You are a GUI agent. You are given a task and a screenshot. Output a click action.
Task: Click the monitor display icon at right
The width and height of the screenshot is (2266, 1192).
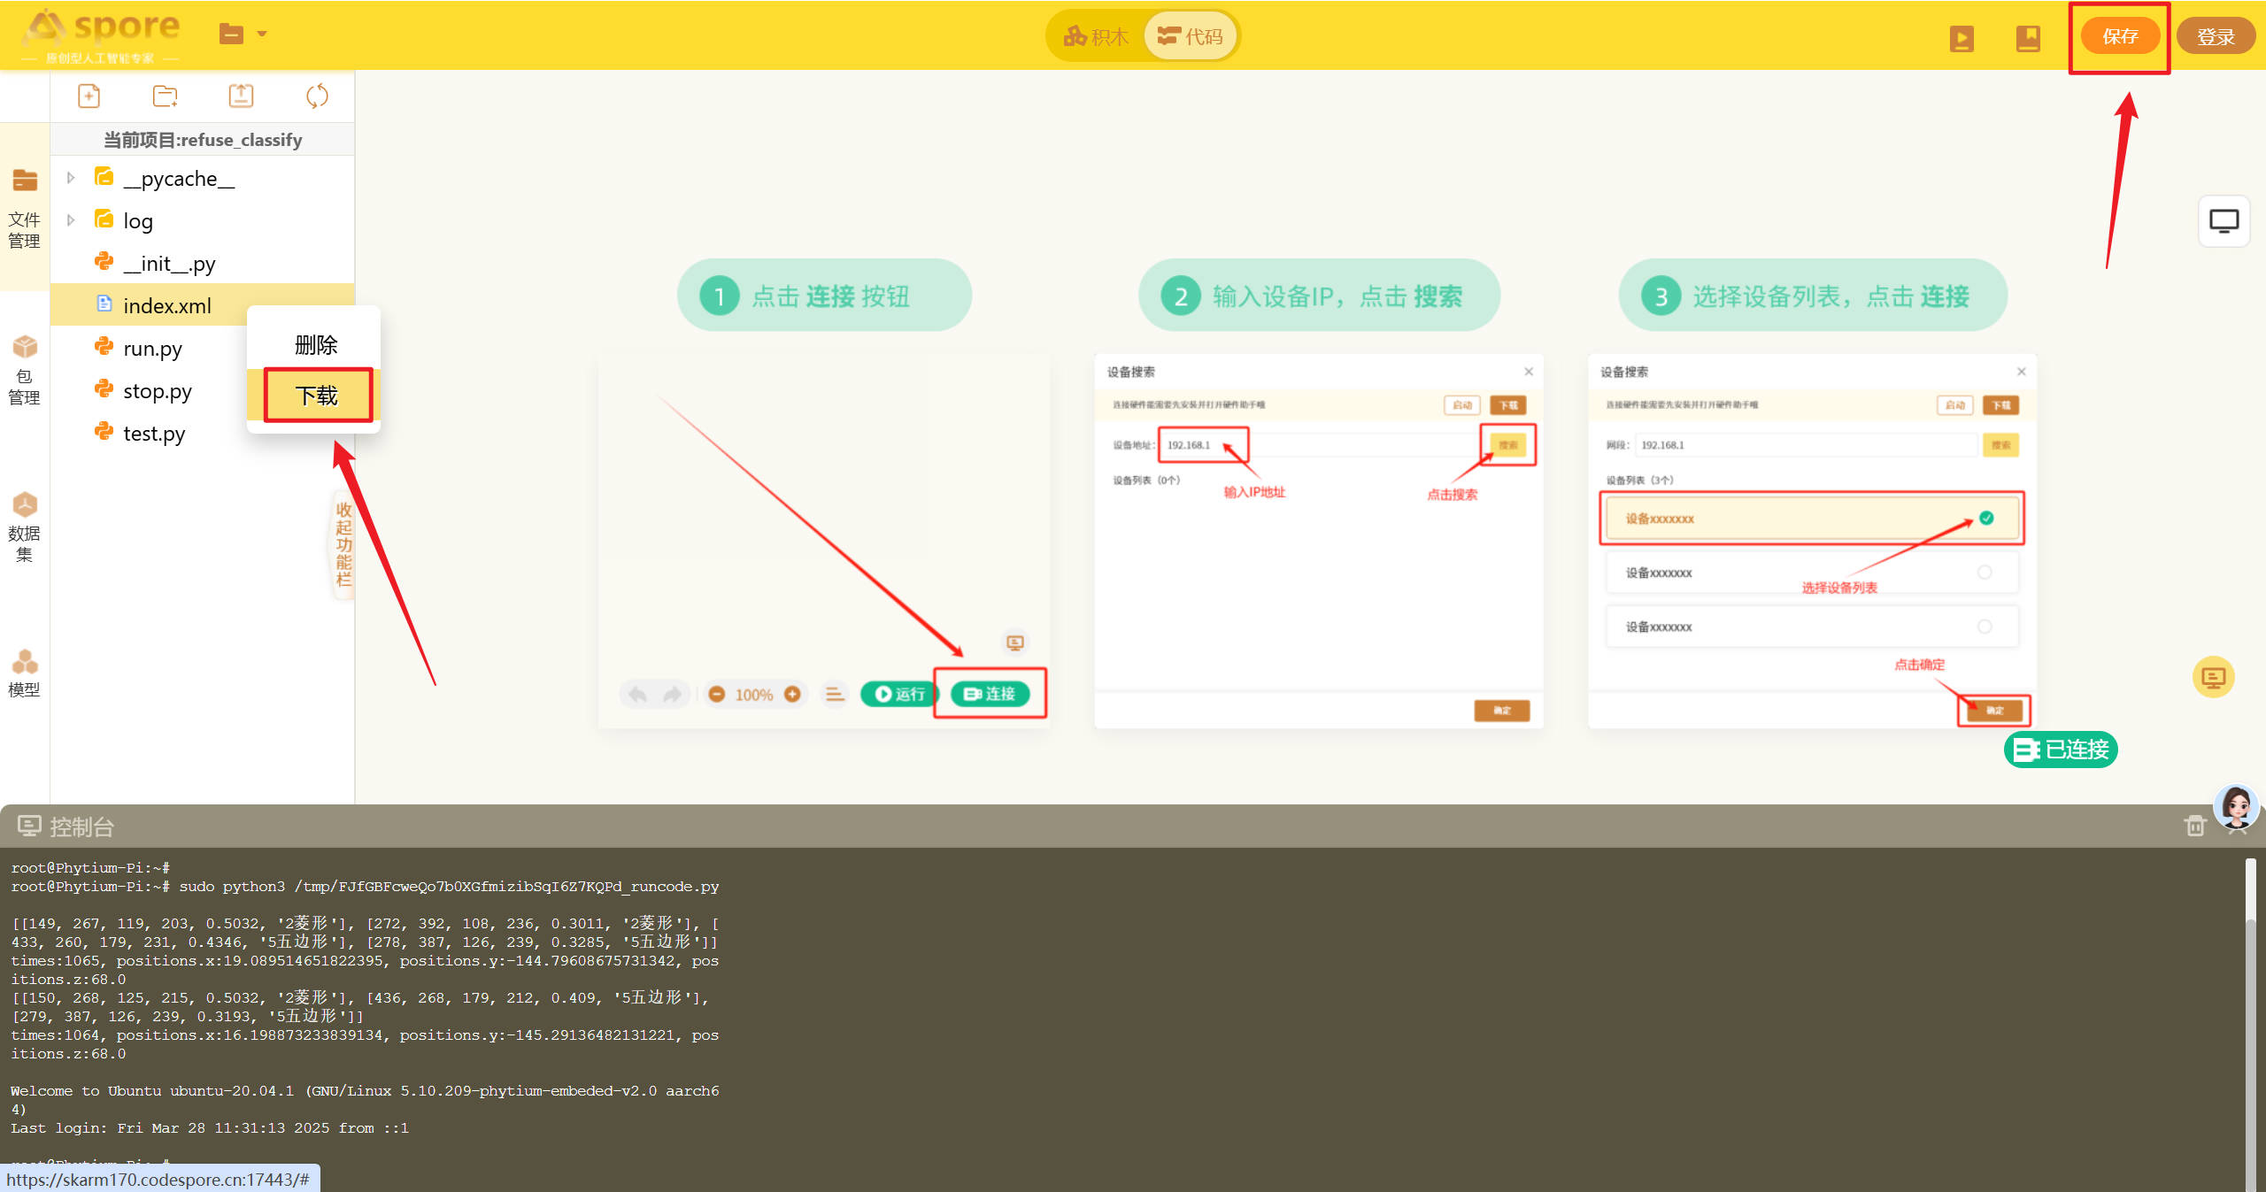click(x=2224, y=221)
